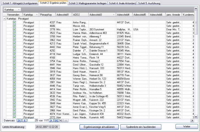Select the name cell 'Peter Tiggel..'

click(x=80, y=47)
